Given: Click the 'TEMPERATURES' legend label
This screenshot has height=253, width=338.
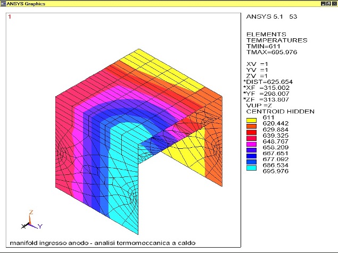Looking at the screenshot, I should [277, 40].
